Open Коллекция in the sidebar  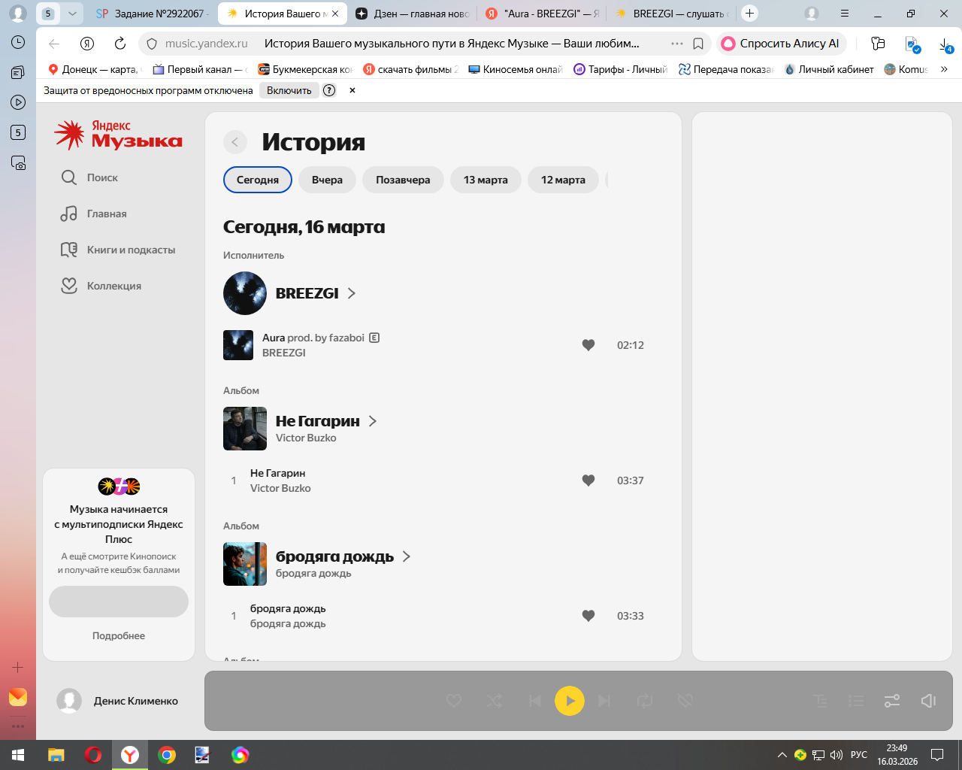pyautogui.click(x=101, y=286)
